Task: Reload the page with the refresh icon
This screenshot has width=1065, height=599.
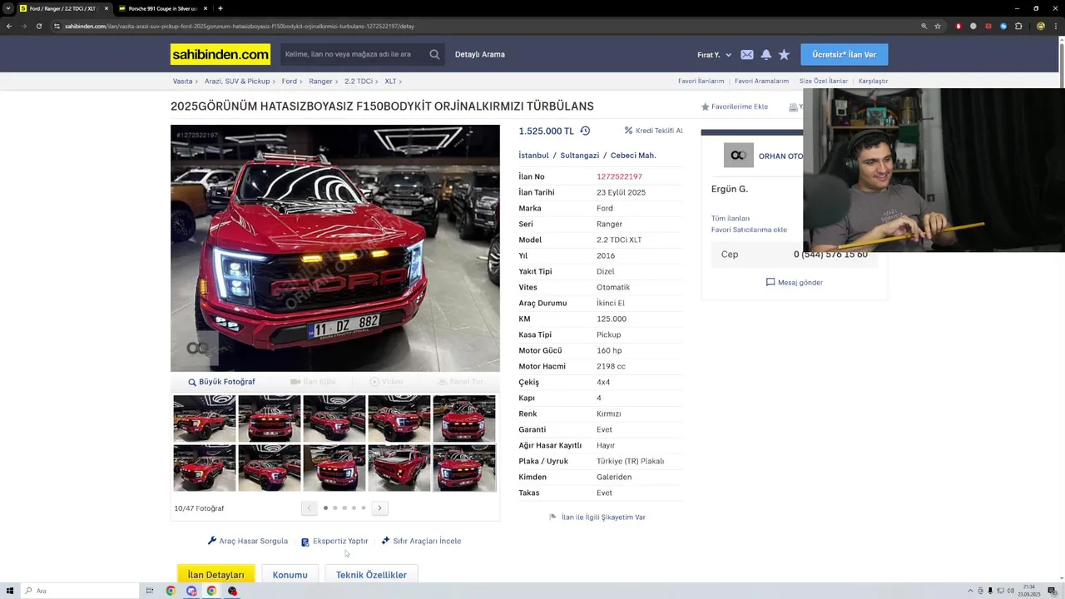Action: [38, 26]
